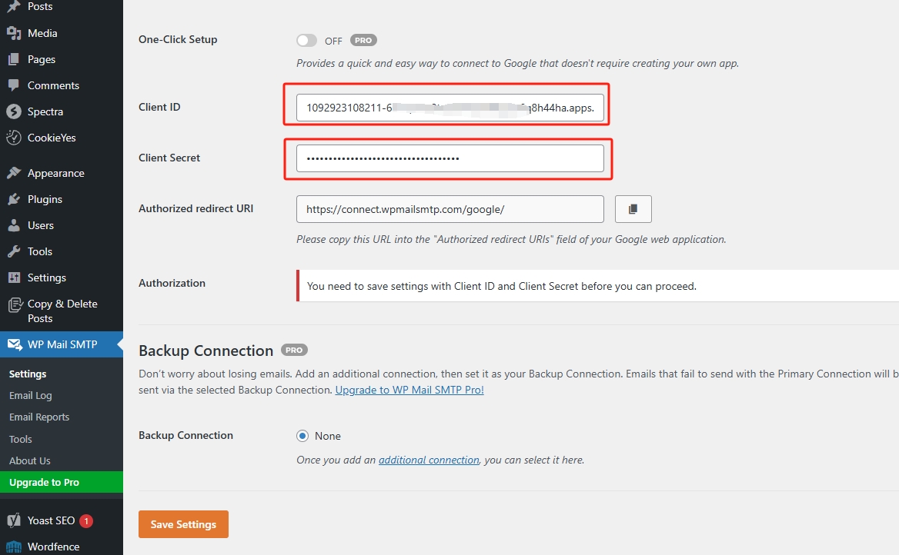The height and width of the screenshot is (555, 899).
Task: Open About Us submenu
Action: (x=30, y=461)
